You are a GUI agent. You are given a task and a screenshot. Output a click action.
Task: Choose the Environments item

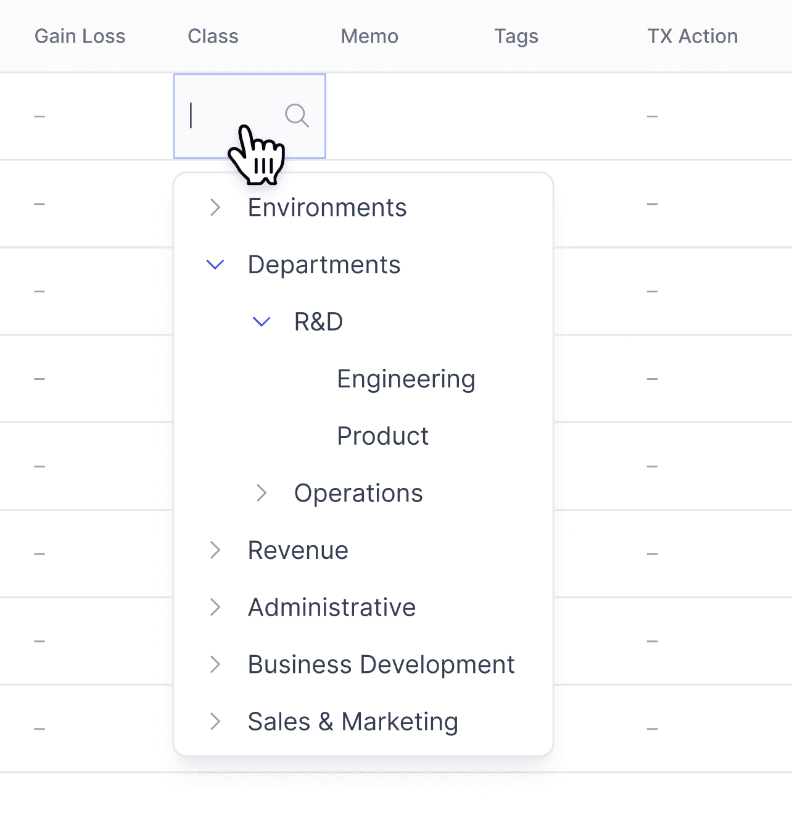[327, 208]
